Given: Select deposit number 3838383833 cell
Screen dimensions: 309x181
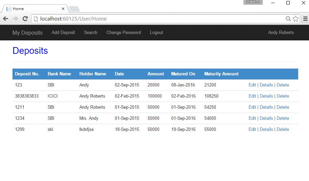Looking at the screenshot, I should click(27, 96).
